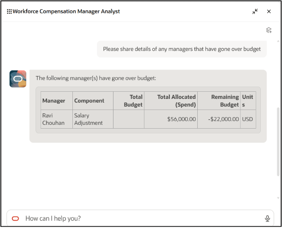Focus the 'How can I help you?' input field
282x228 pixels.
(x=140, y=218)
